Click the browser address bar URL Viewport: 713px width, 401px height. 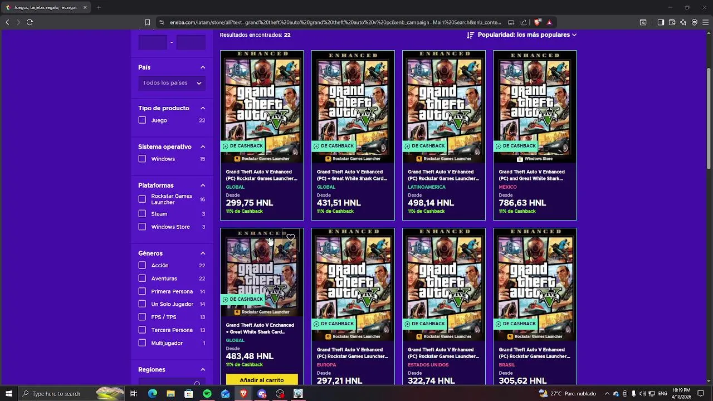334,22
